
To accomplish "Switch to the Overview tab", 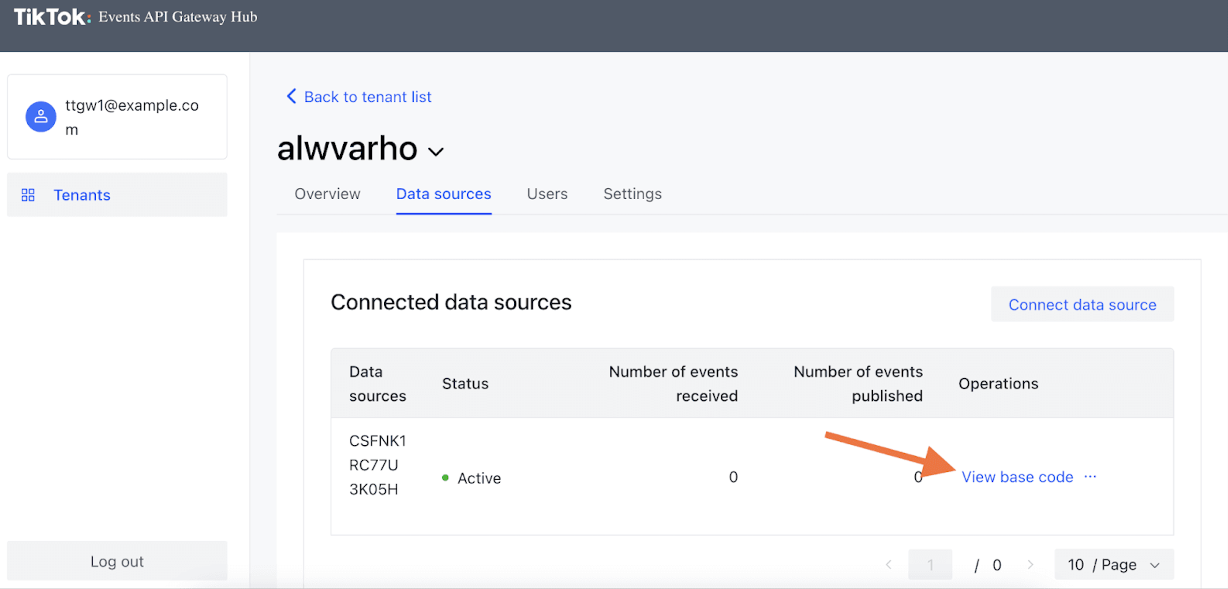I will tap(327, 194).
